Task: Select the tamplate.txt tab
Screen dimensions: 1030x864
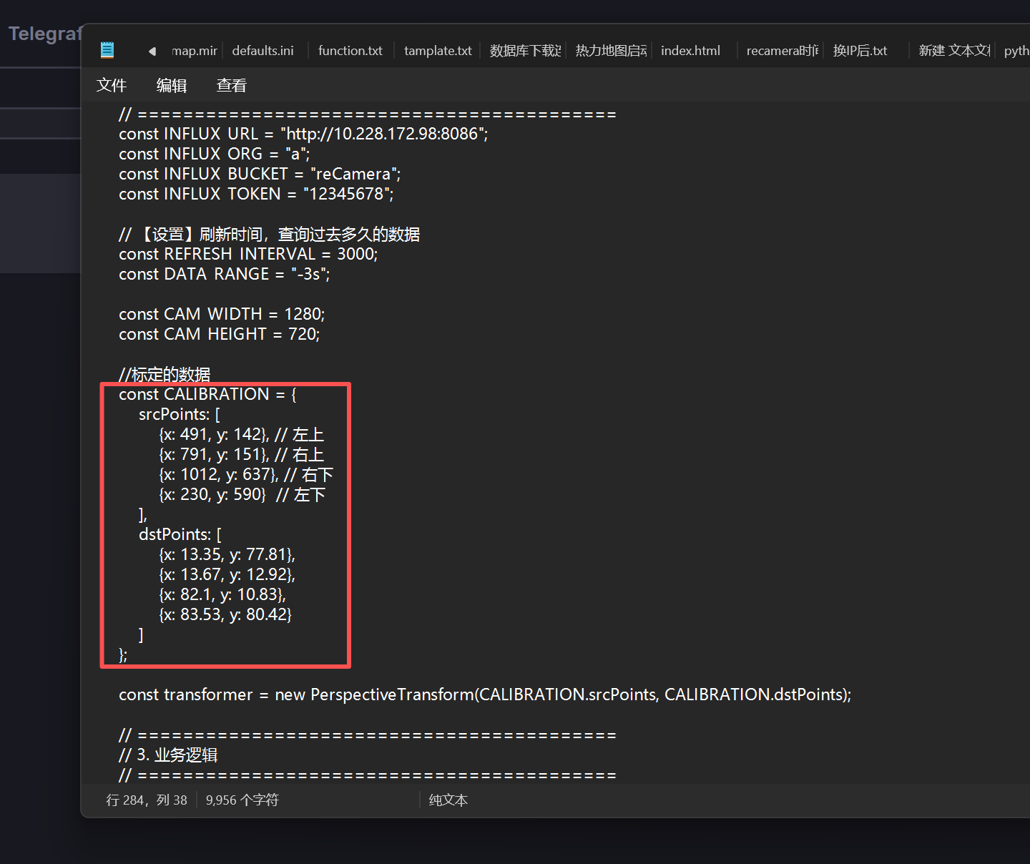Action: click(438, 51)
